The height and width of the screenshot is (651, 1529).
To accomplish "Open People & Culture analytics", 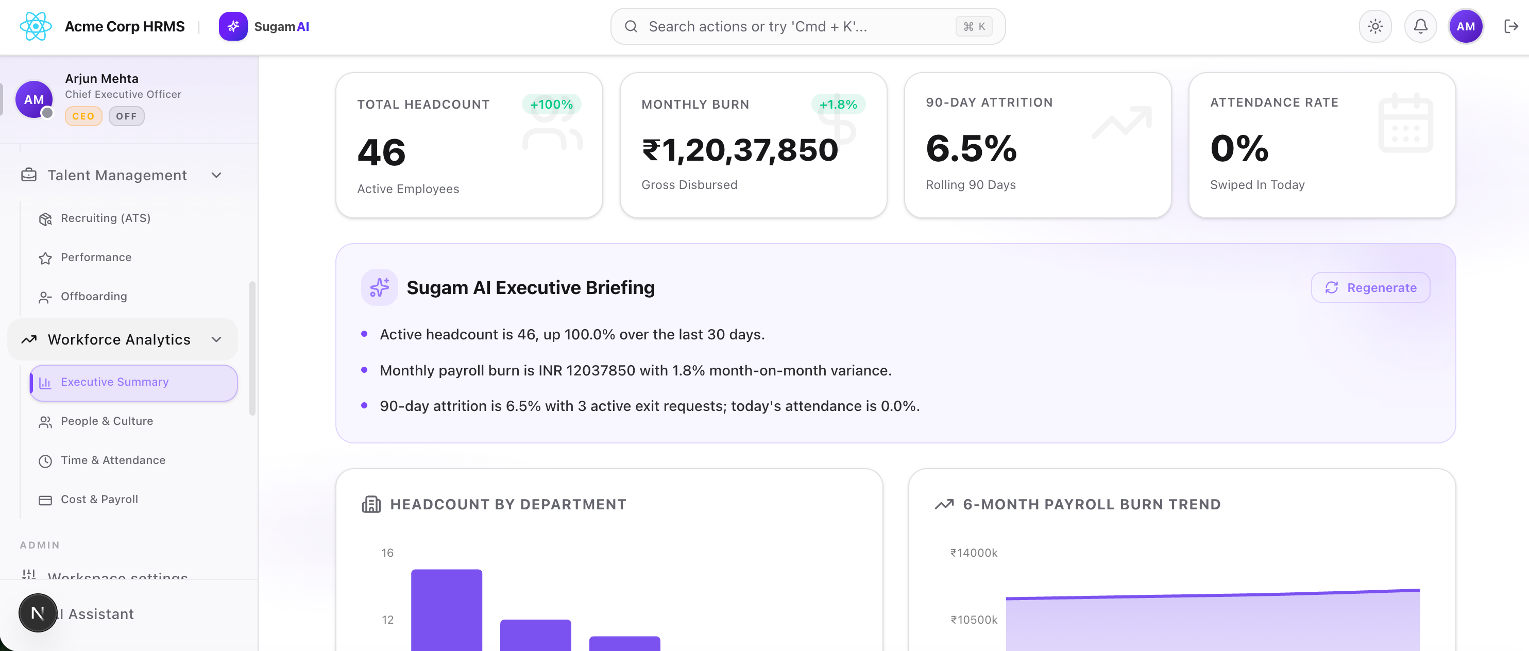I will pos(133,421).
